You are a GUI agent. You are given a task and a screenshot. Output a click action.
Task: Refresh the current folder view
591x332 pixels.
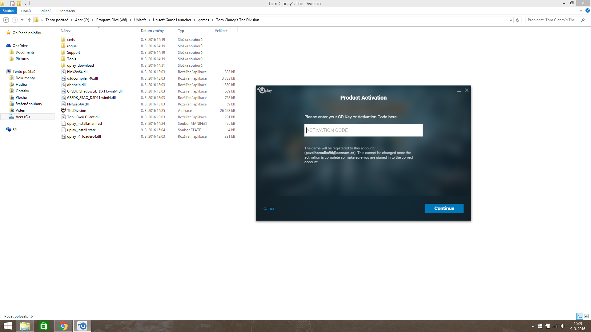[517, 20]
